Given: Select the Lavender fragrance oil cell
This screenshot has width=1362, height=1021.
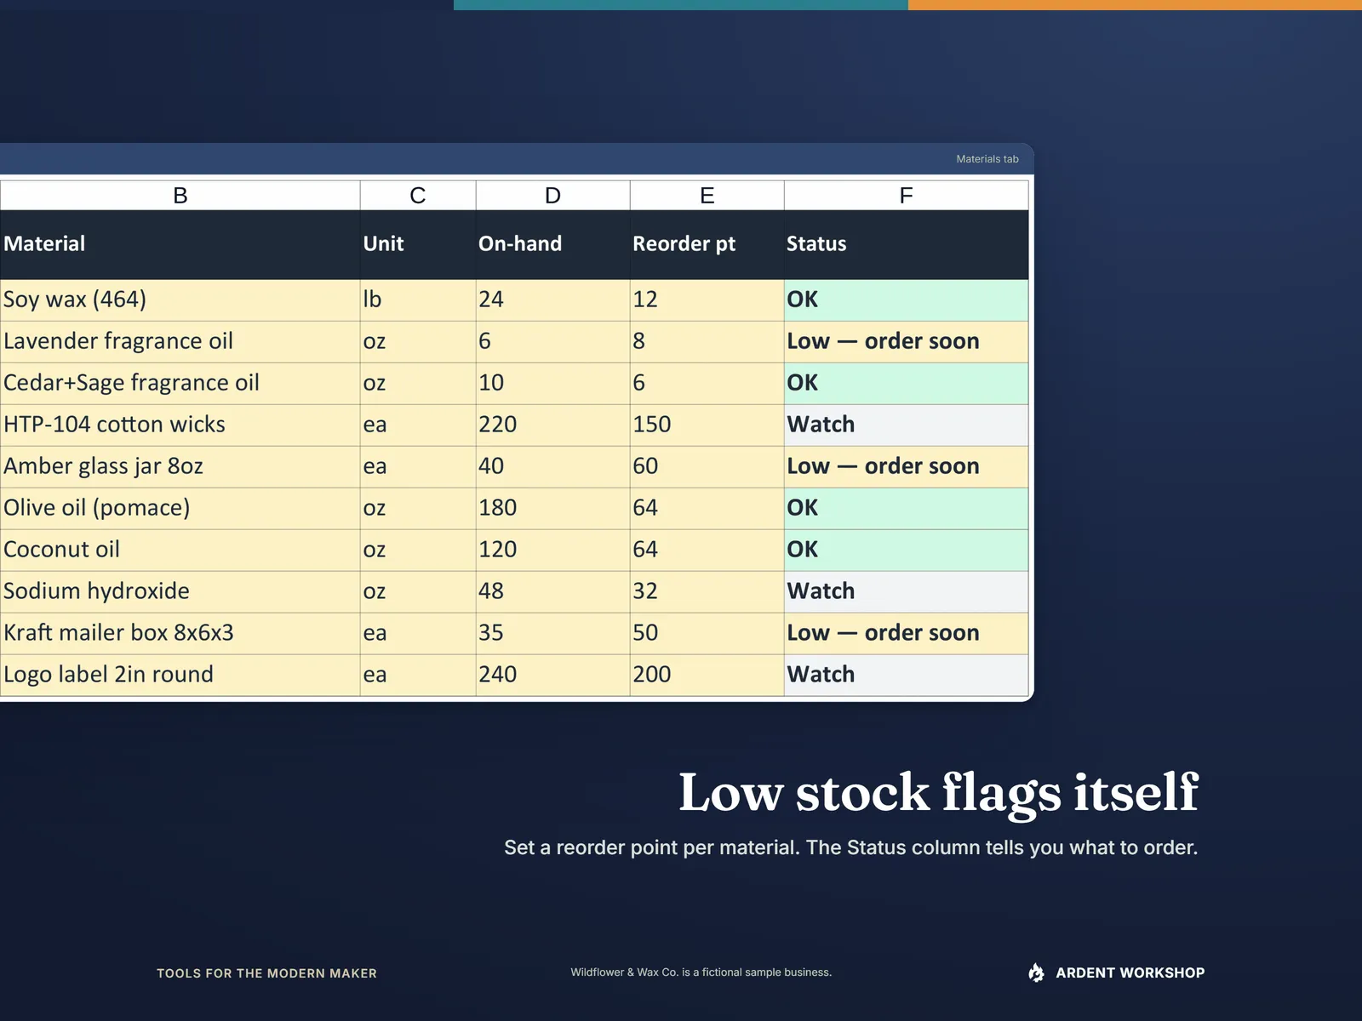Looking at the screenshot, I should point(180,341).
